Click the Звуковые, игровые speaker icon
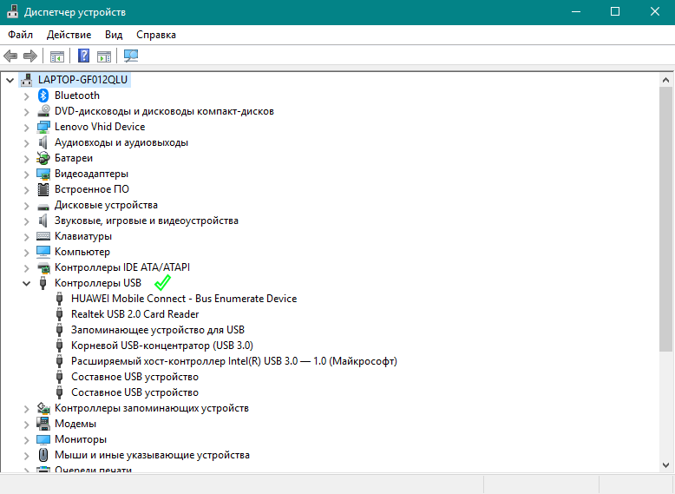 (x=43, y=221)
